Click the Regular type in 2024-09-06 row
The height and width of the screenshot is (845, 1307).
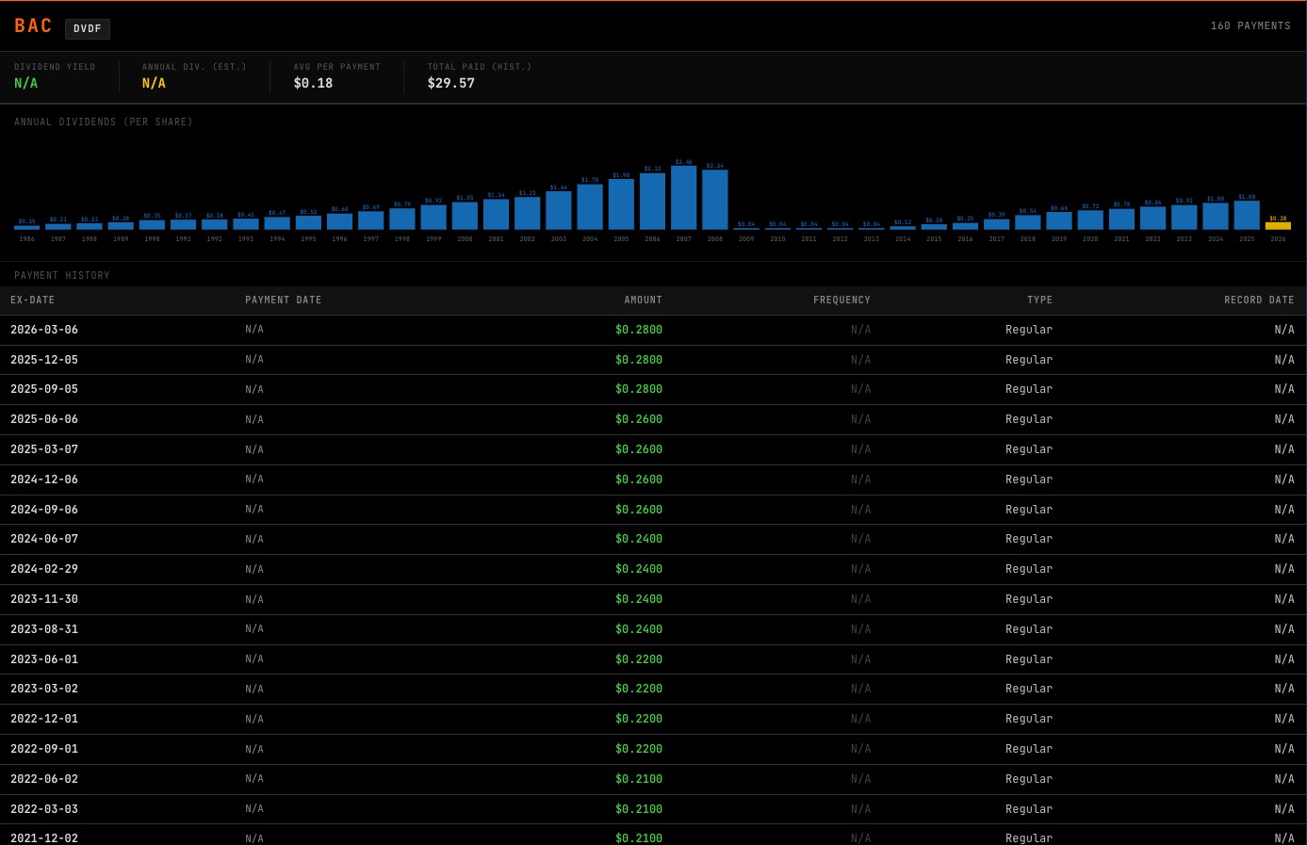(x=1029, y=510)
